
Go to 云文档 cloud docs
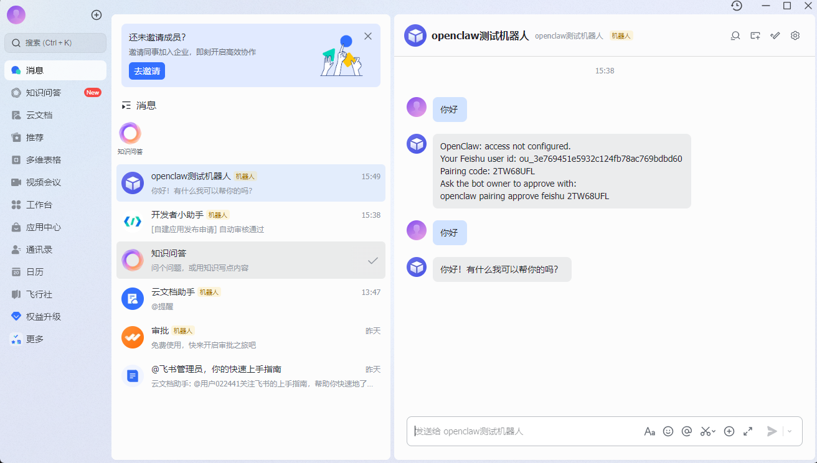pyautogui.click(x=55, y=115)
